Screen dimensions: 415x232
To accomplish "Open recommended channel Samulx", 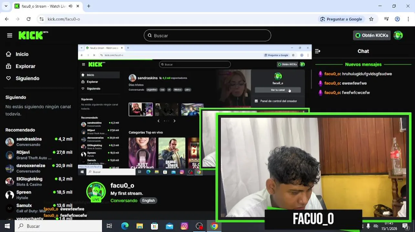I will click(39, 208).
